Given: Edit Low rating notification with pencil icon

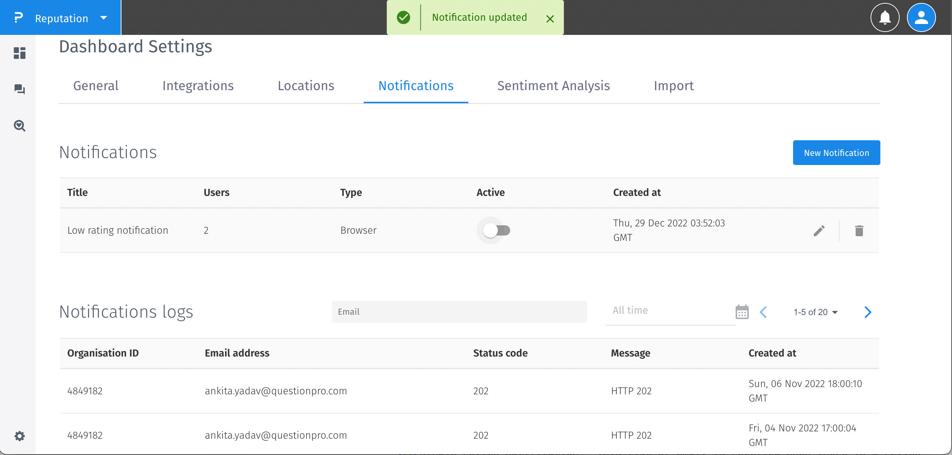Looking at the screenshot, I should click(x=819, y=231).
